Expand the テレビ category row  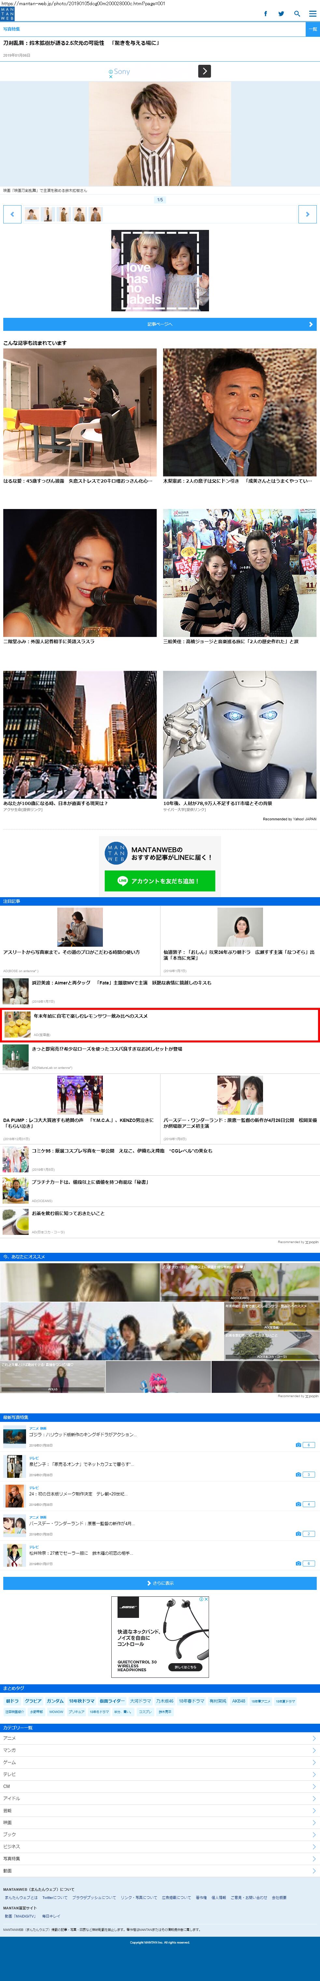coord(160,1774)
